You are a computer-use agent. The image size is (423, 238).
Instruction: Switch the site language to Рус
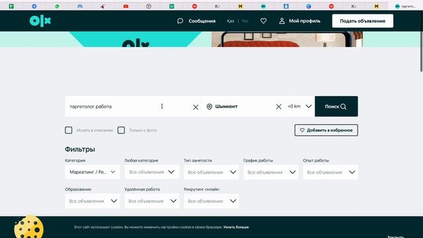point(245,20)
